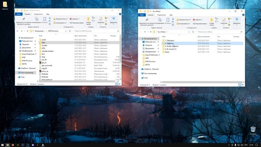Click Back arrow in MTA Province window

(x=18, y=31)
